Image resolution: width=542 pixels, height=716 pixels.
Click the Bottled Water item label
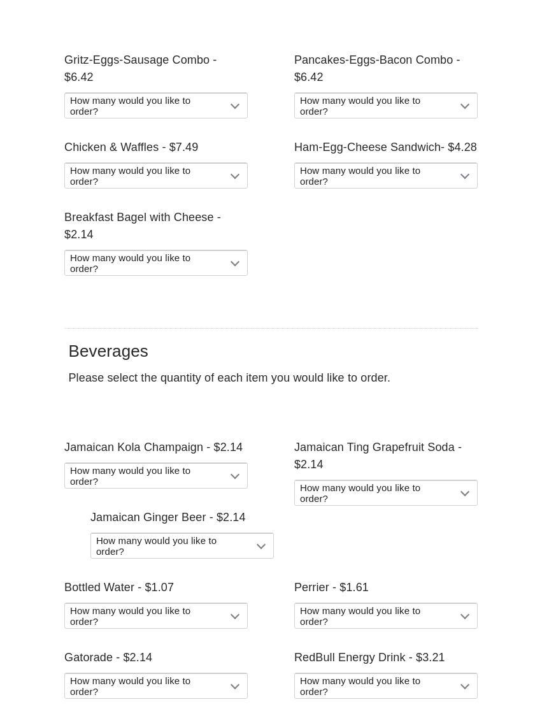click(x=119, y=587)
